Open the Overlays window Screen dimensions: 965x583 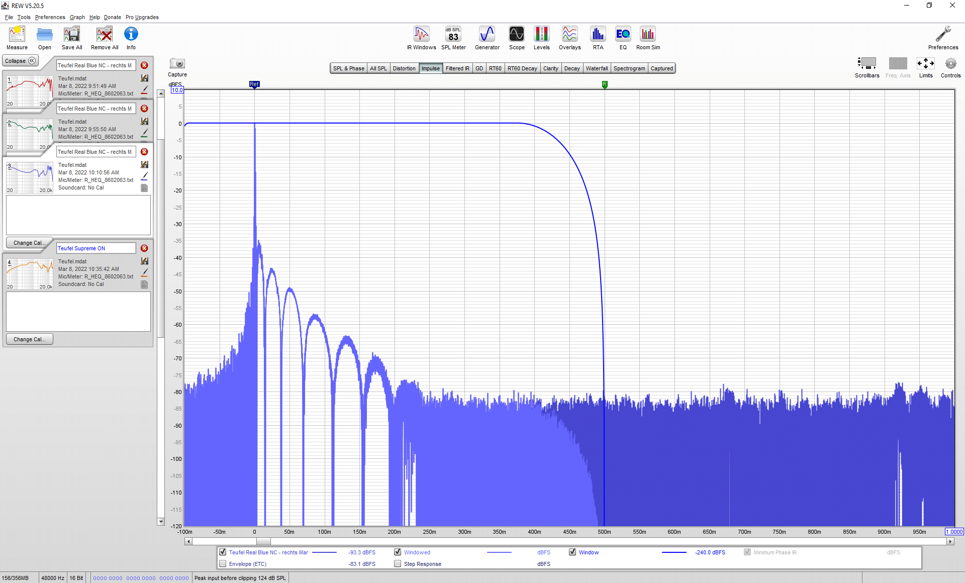570,38
